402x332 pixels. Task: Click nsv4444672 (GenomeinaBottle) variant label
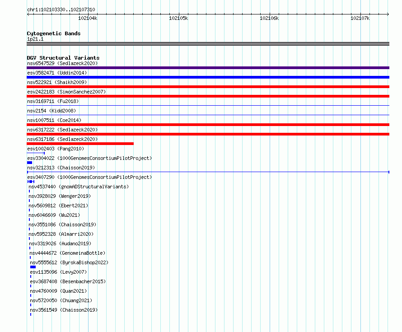67,253
